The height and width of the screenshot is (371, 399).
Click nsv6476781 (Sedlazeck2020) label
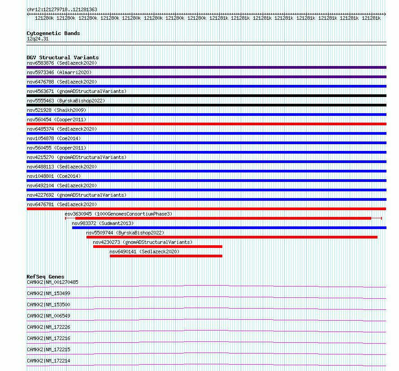(x=62, y=204)
